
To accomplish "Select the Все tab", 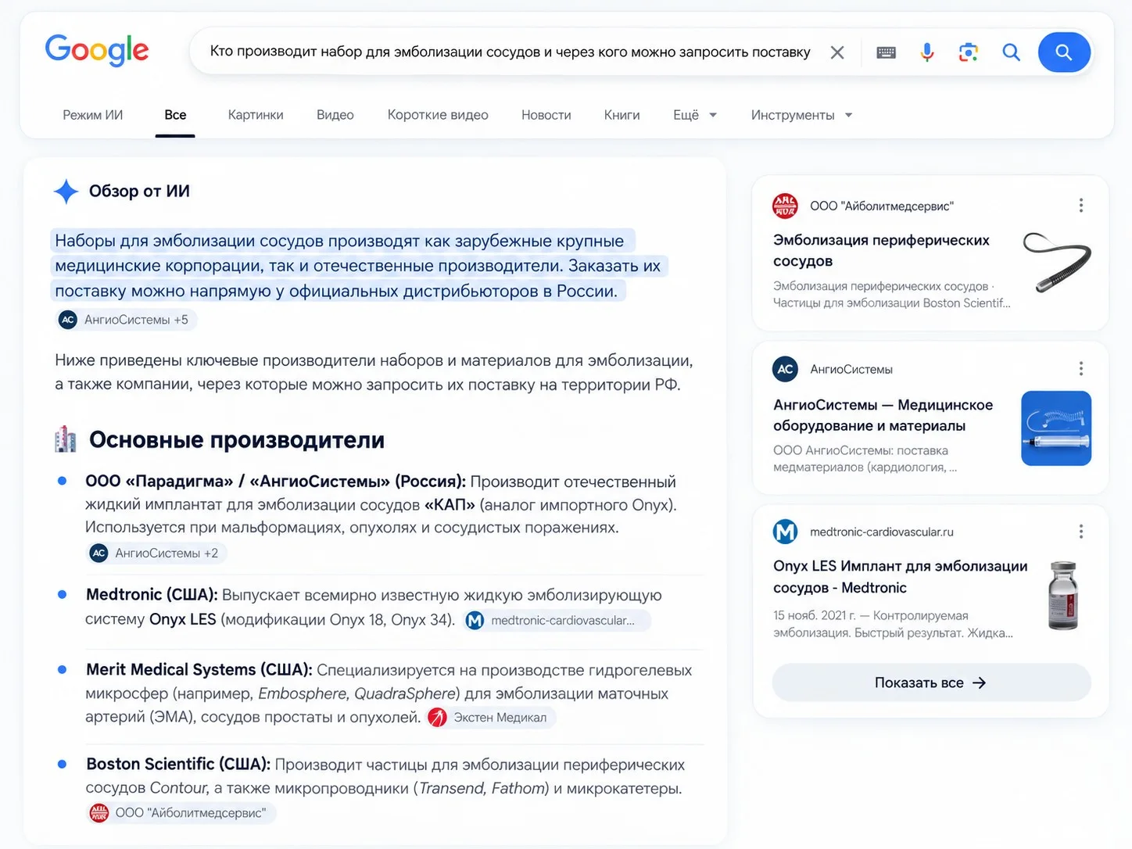I will point(175,115).
